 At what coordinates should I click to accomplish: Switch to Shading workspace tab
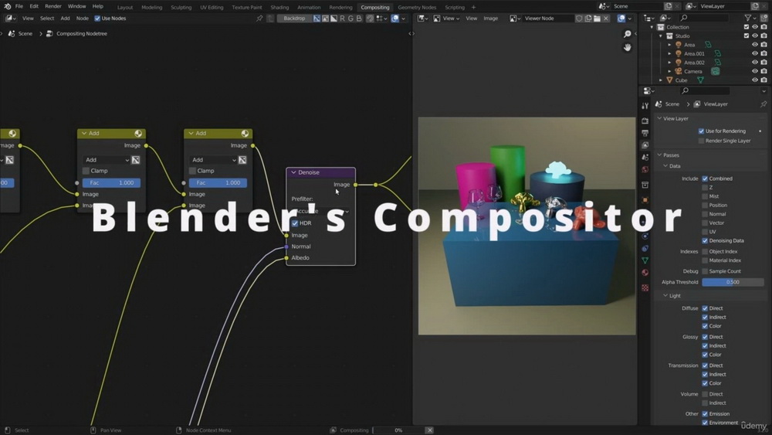pyautogui.click(x=279, y=8)
